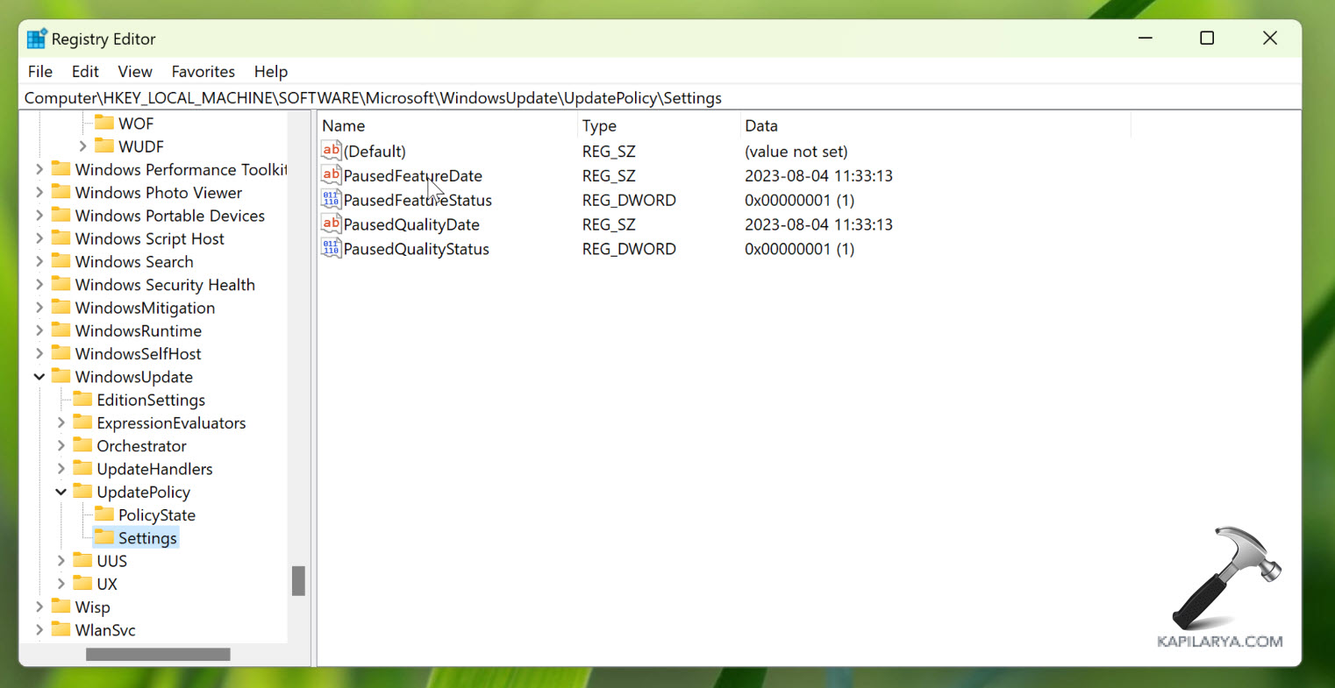The height and width of the screenshot is (688, 1335).
Task: Click the EditionSettings folder icon
Action: coord(83,399)
